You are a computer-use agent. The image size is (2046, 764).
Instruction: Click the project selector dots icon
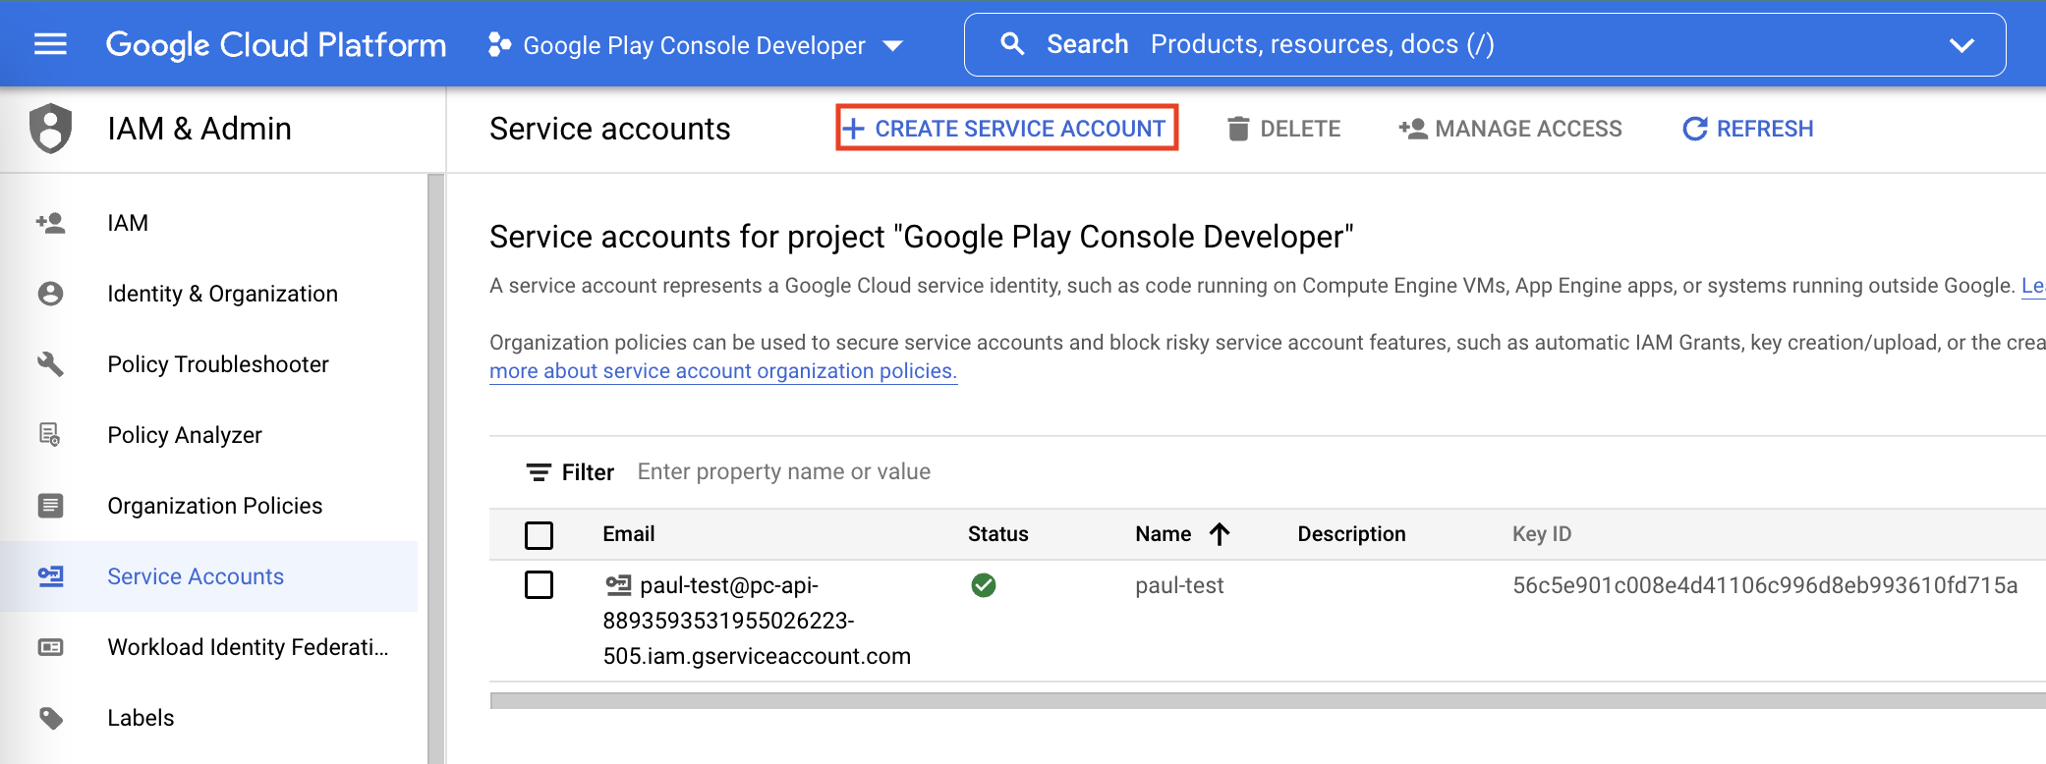(499, 44)
